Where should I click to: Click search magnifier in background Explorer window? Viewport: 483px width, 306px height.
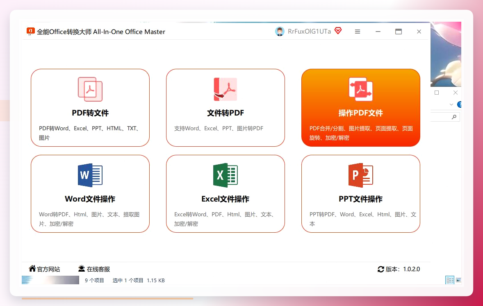click(454, 117)
